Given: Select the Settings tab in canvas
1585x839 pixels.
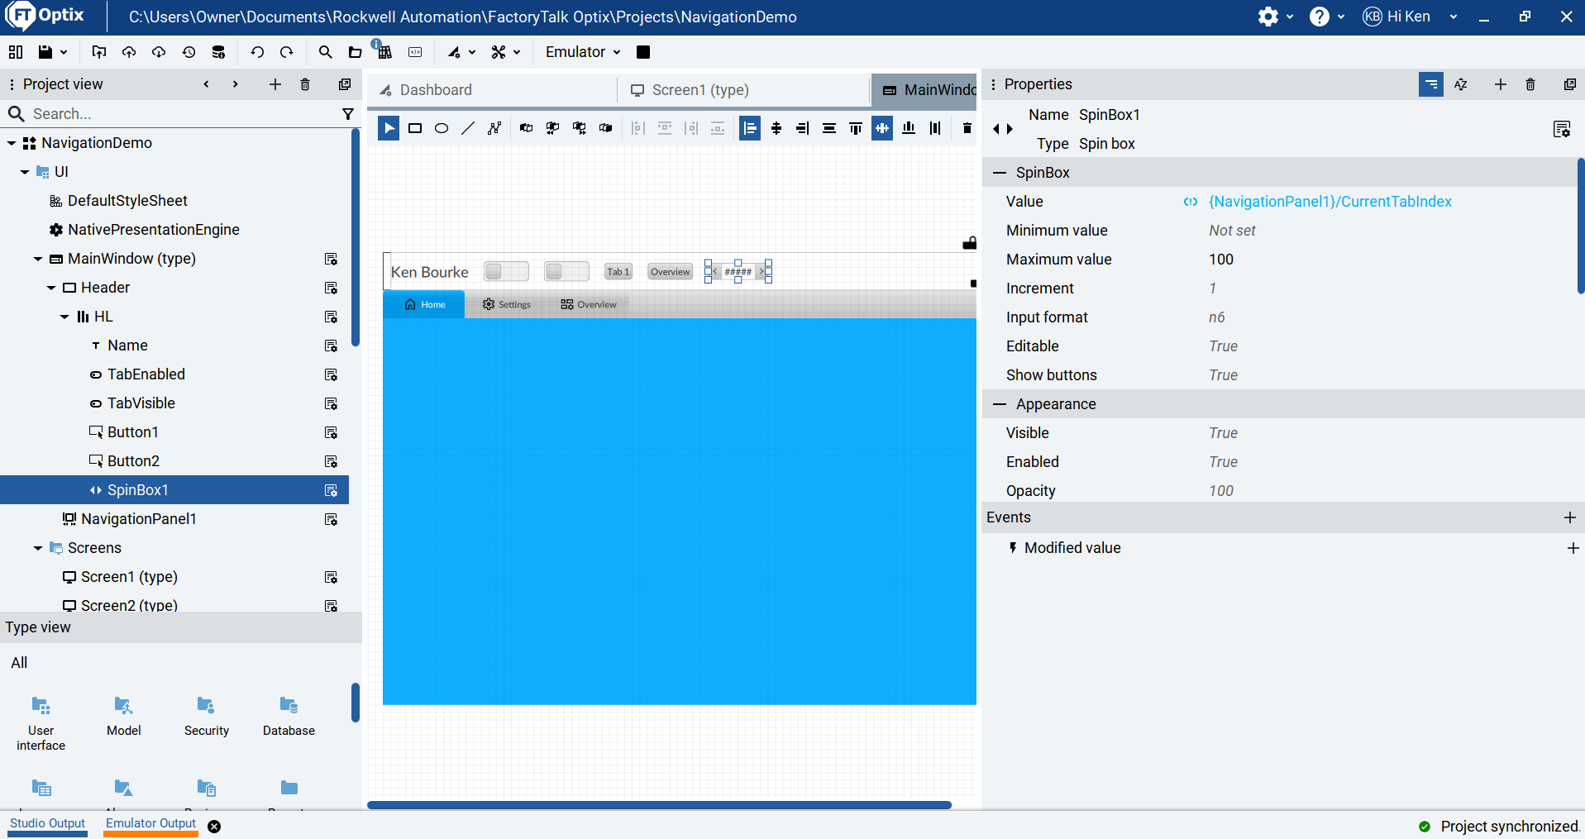Looking at the screenshot, I should (507, 304).
